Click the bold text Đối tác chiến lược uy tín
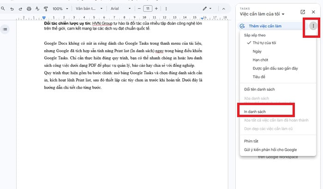323x189 pixels. pos(67,23)
